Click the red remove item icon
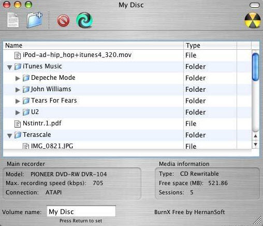The width and height of the screenshot is (263, 226). (x=63, y=21)
